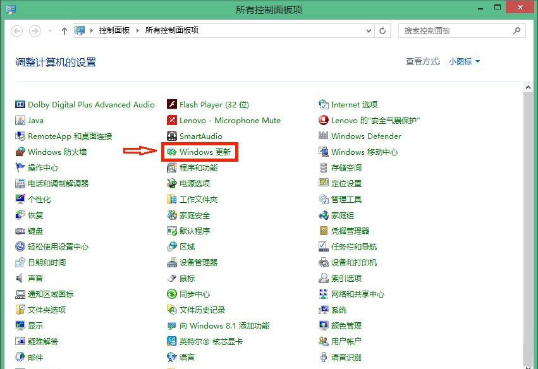The image size is (538, 369).
Task: Click in the 搜索控制面板 search field
Action: tap(462, 30)
